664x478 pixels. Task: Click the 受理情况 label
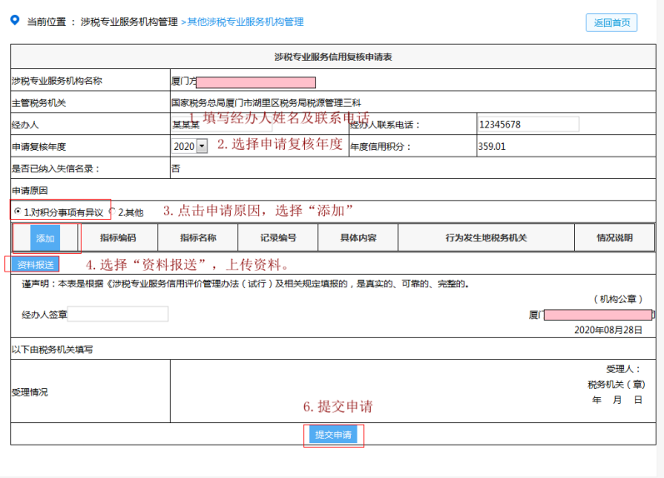pos(30,392)
